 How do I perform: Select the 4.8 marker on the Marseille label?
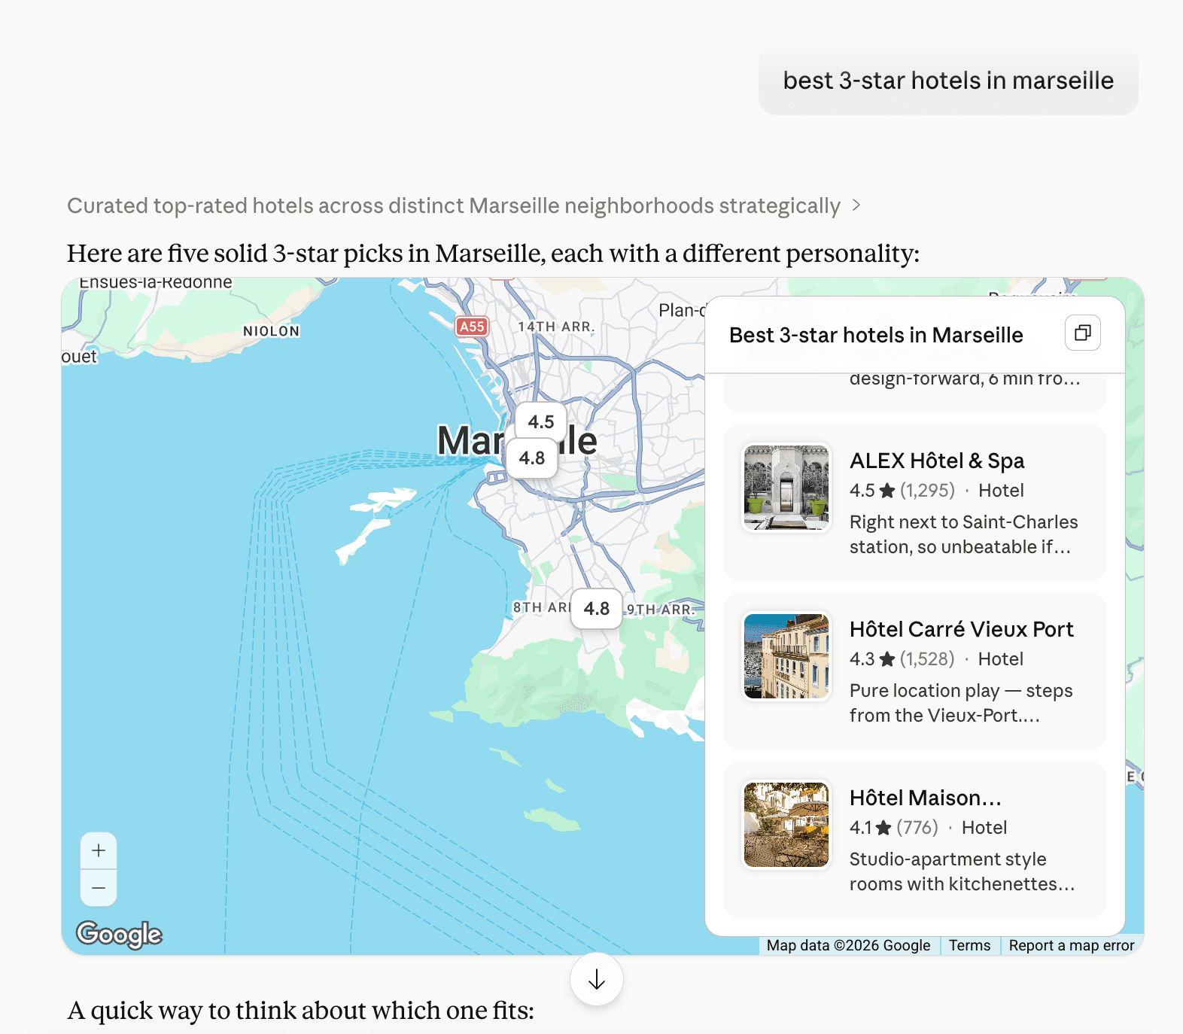click(532, 458)
